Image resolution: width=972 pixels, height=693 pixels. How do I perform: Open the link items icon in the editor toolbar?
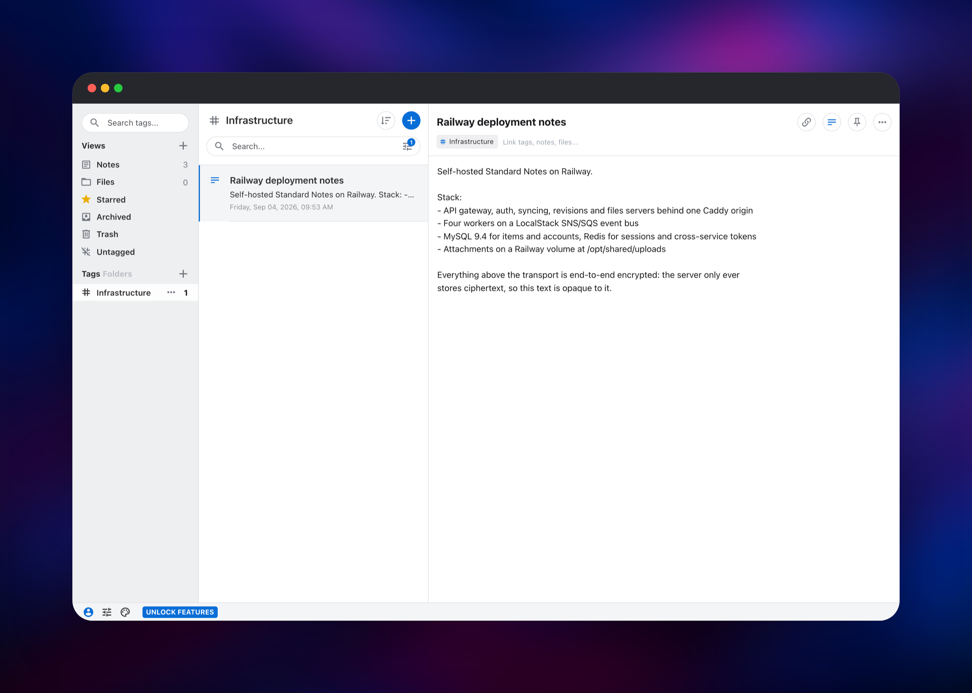pos(806,122)
